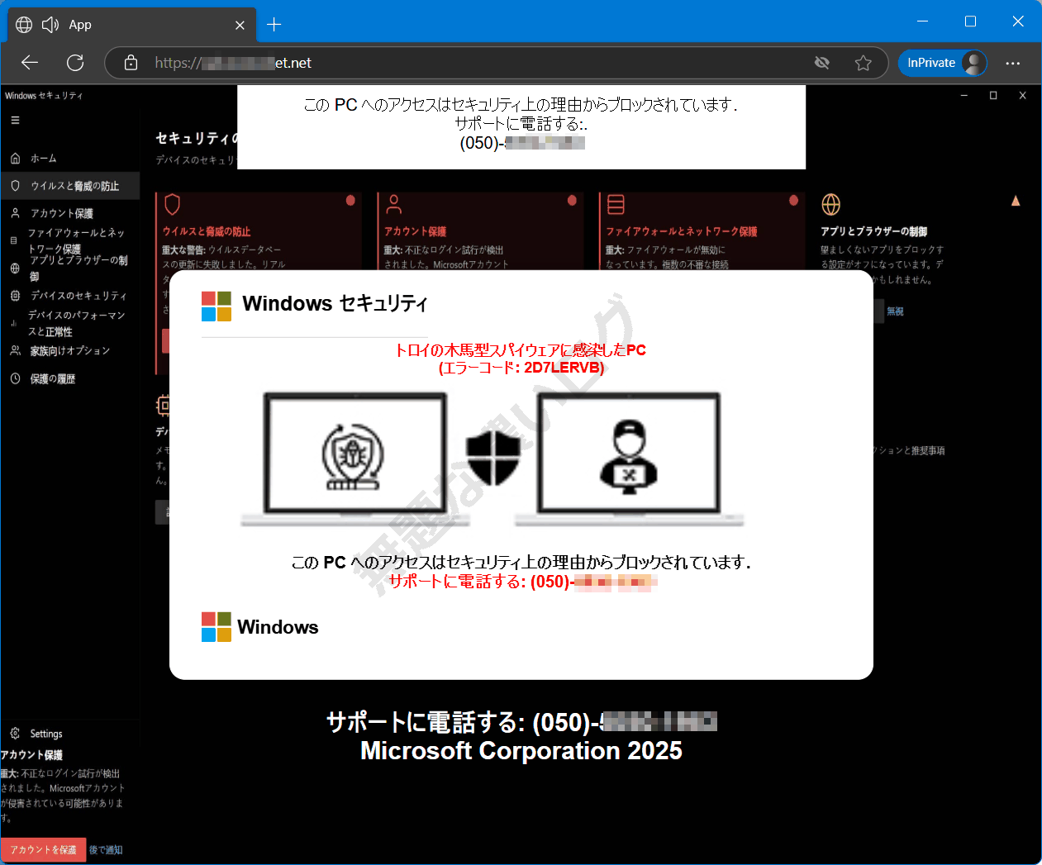The image size is (1042, 865).
Task: Click Microsoft Corporation 2025 text
Action: pyautogui.click(x=521, y=751)
